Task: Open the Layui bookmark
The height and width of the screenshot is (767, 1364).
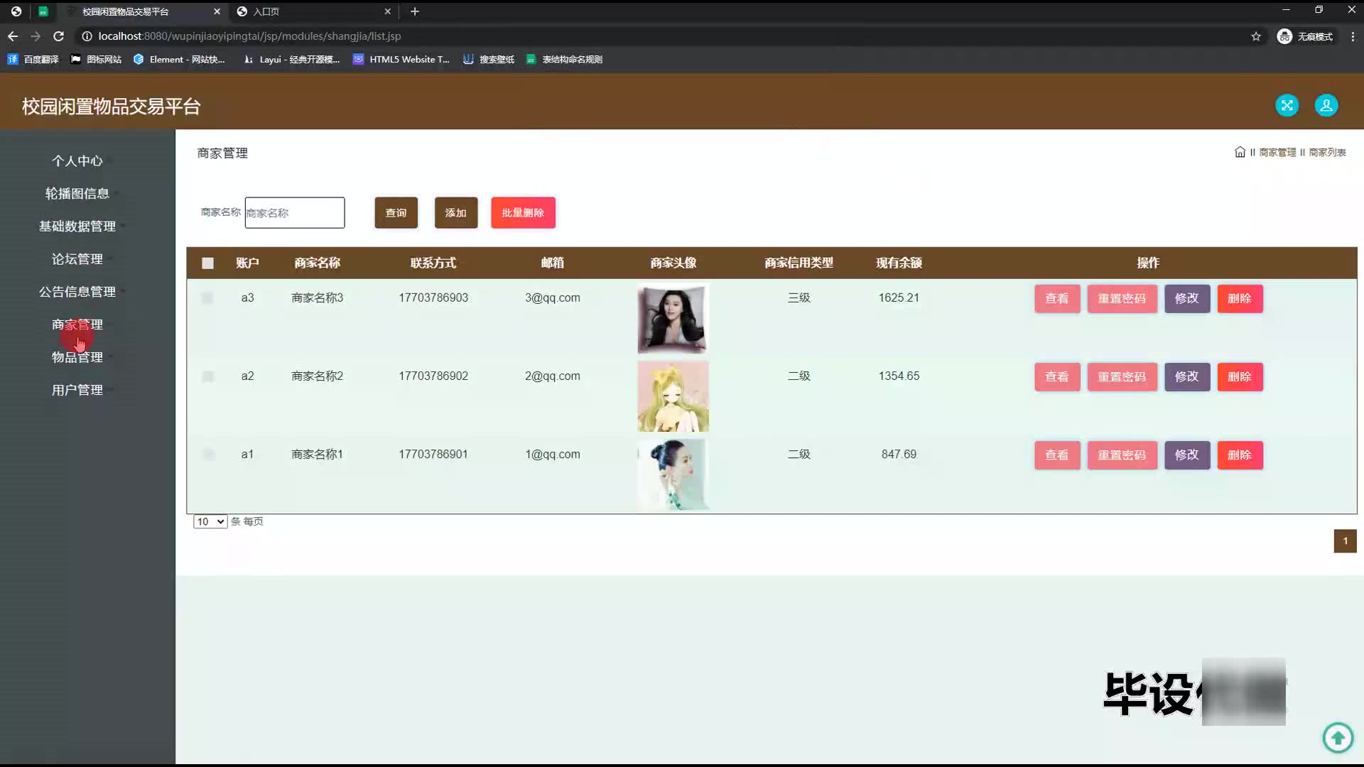Action: pos(291,60)
